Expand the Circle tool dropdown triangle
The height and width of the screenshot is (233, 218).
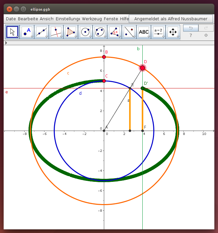click(90, 37)
